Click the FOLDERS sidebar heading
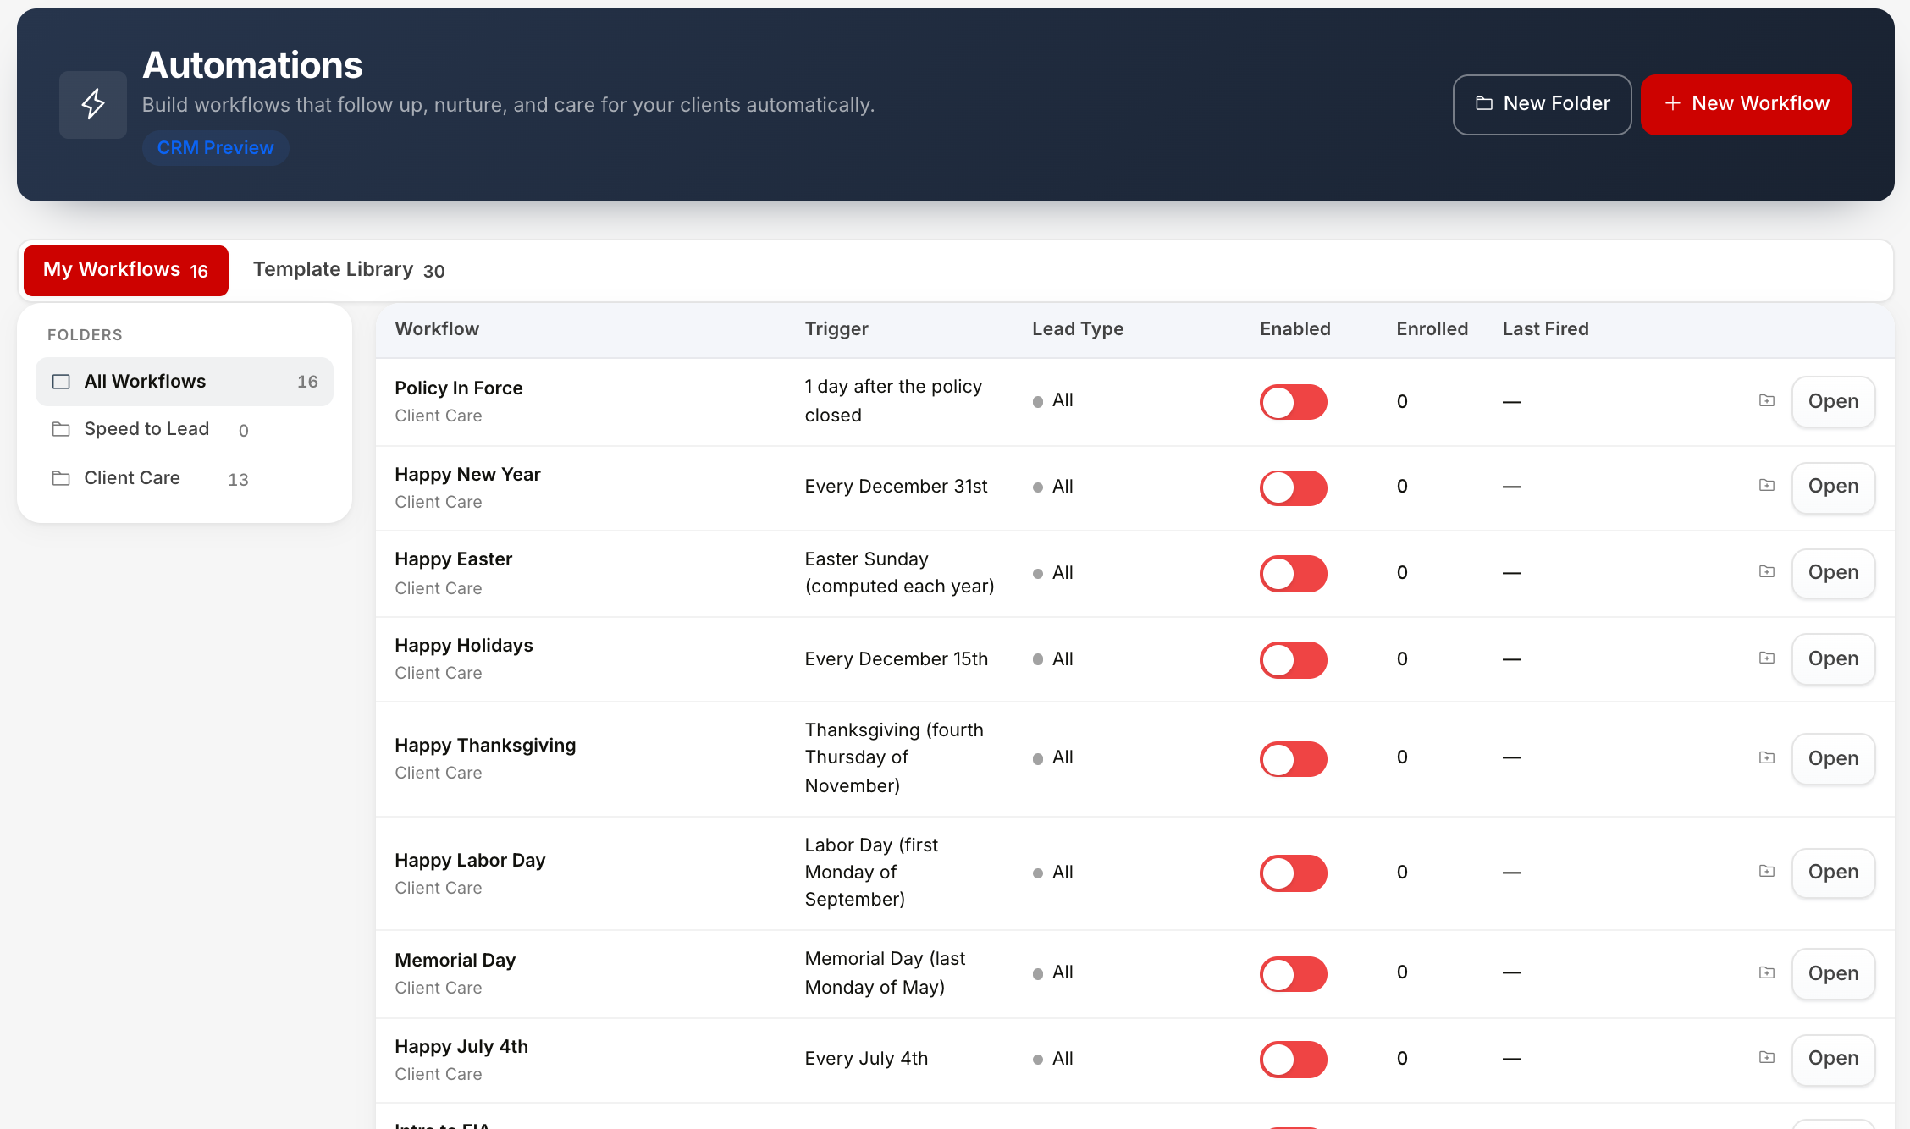Screen dimensions: 1910x1129 pos(85,334)
